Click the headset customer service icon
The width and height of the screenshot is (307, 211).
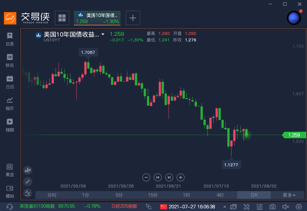pyautogui.click(x=9, y=206)
